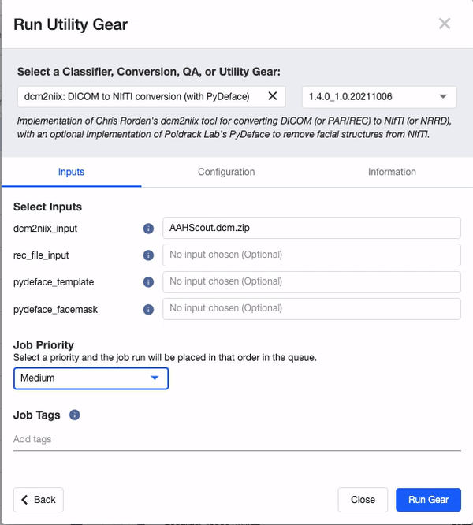Viewport: 473px width, 525px height.
Task: Click info icon for pydeface_template
Action: tap(147, 282)
